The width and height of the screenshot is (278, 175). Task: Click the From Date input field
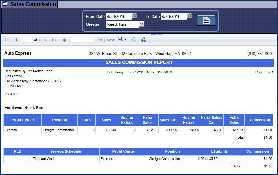(x=118, y=16)
